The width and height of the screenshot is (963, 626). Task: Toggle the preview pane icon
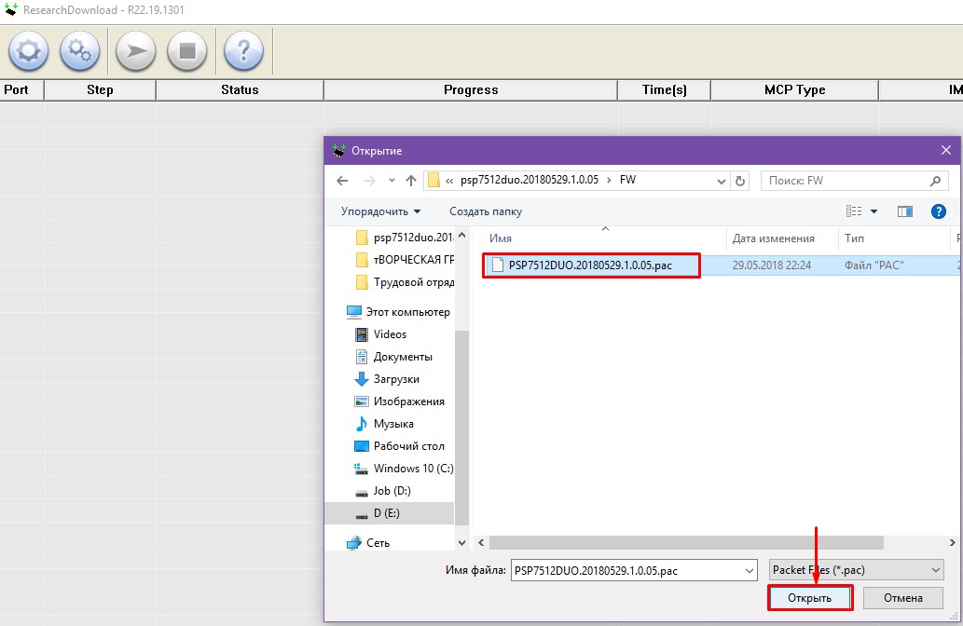pos(904,211)
